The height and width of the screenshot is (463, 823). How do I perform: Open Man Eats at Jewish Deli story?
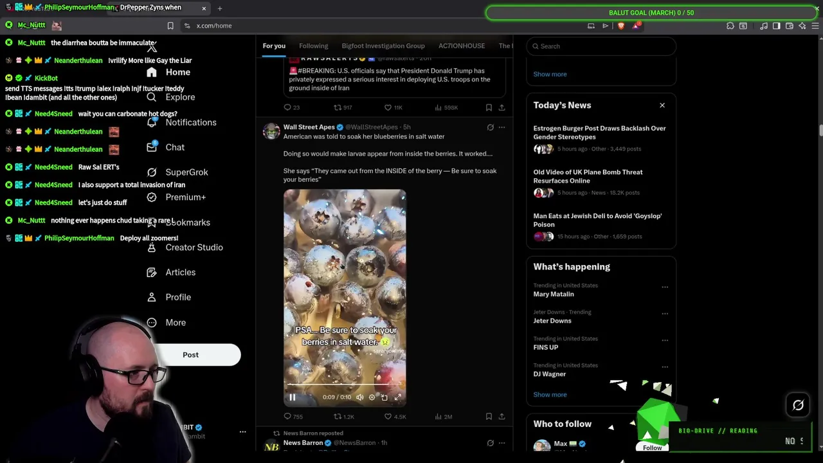600,225
